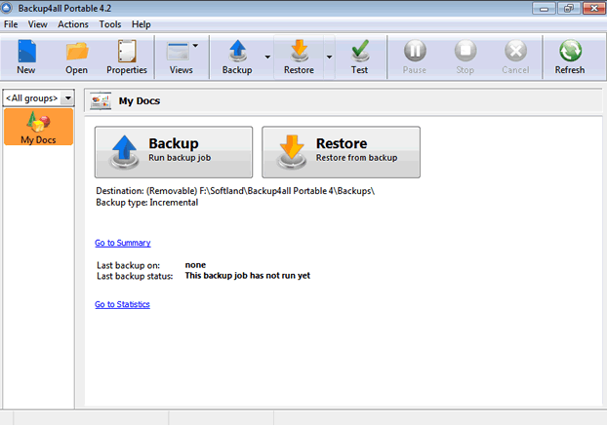Click the Stop toolbar icon
This screenshot has width=607, height=426.
click(x=465, y=51)
